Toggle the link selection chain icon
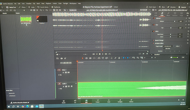190x110 pixels. click(x=115, y=58)
